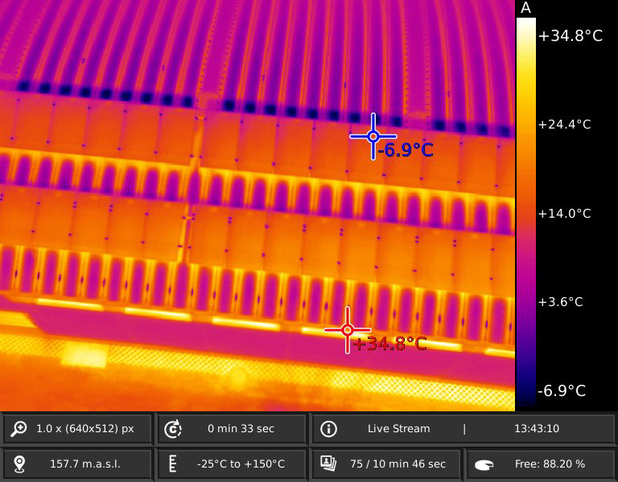Click the '75 / 10 min 46 sec' recording text
This screenshot has height=482, width=618.
(x=398, y=464)
